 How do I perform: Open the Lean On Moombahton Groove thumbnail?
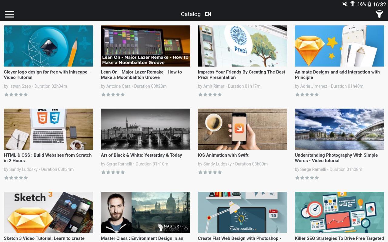click(145, 46)
